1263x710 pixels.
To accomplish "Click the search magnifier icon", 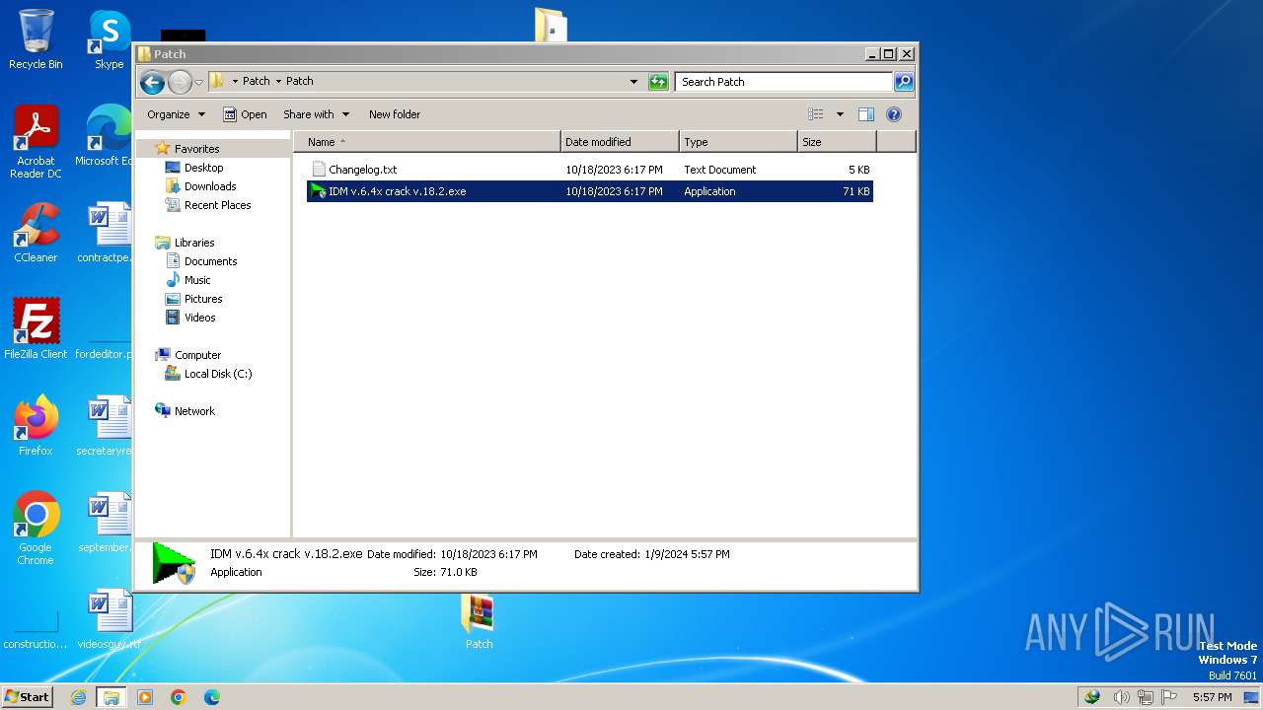I will tap(904, 82).
